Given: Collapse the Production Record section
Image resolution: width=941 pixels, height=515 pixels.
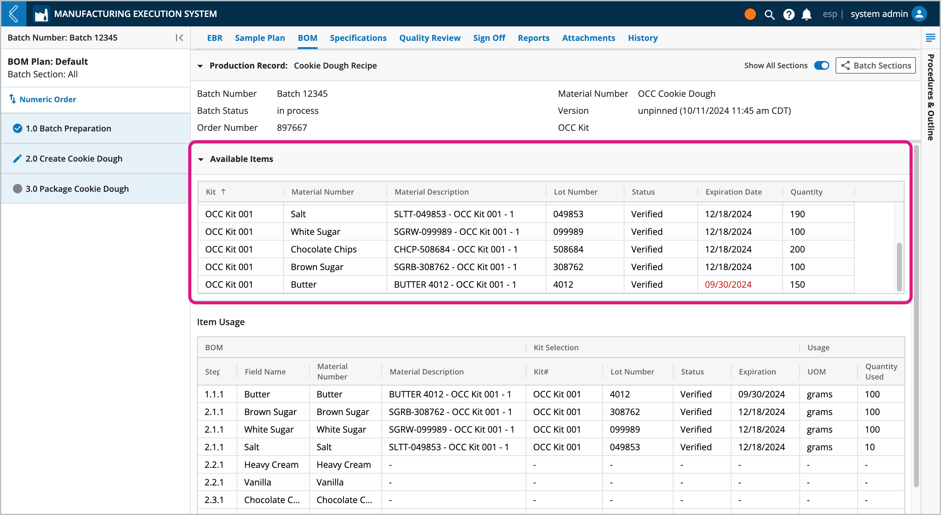Looking at the screenshot, I should 200,66.
